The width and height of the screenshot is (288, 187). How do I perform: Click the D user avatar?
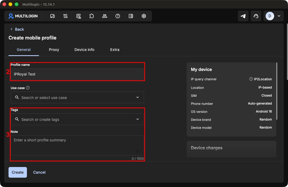click(270, 16)
